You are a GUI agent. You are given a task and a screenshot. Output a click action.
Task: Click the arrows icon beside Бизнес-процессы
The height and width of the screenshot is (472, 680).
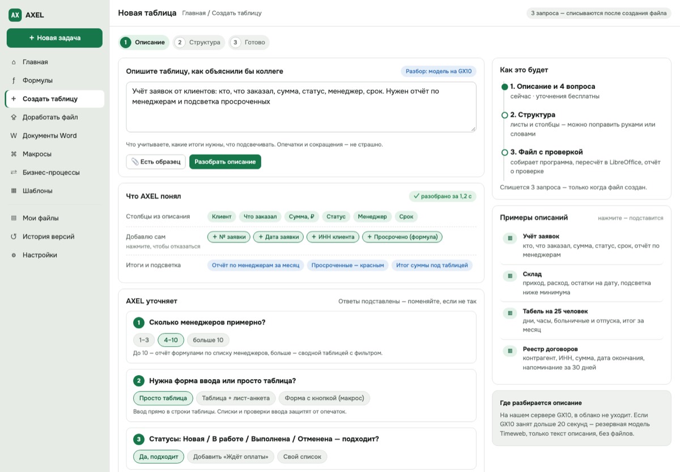pyautogui.click(x=14, y=172)
